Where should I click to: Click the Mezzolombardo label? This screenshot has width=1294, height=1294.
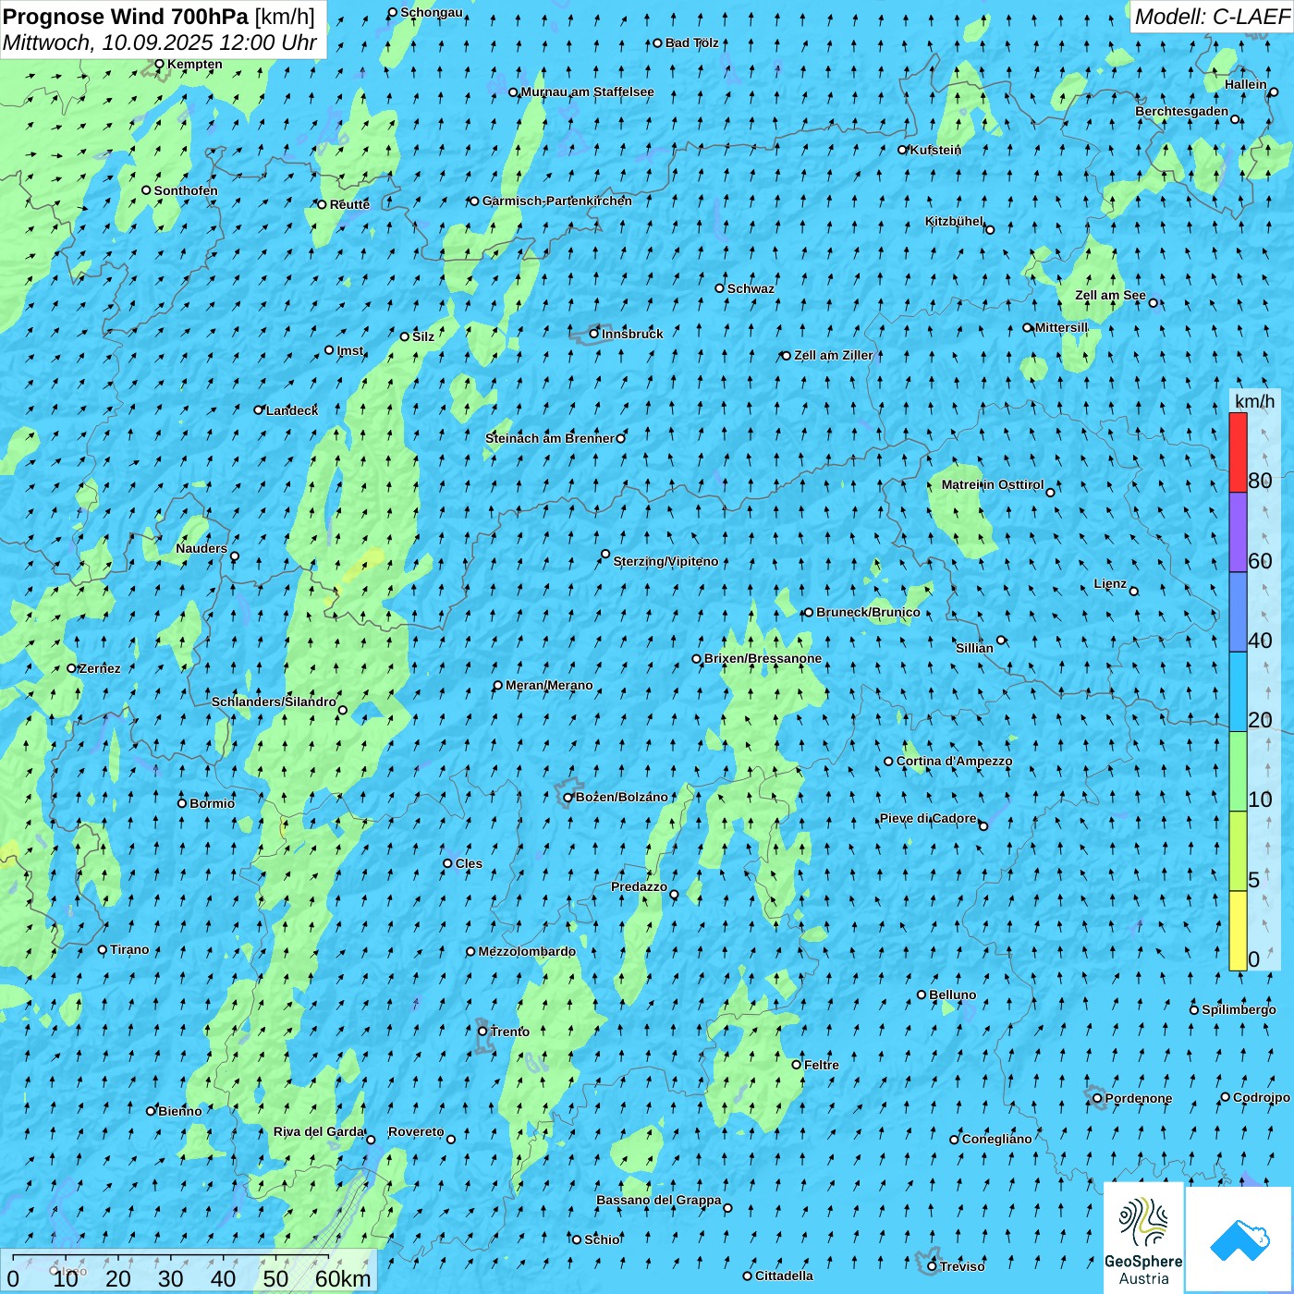527,951
